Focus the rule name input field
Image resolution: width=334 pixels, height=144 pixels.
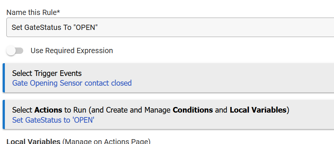click(170, 27)
